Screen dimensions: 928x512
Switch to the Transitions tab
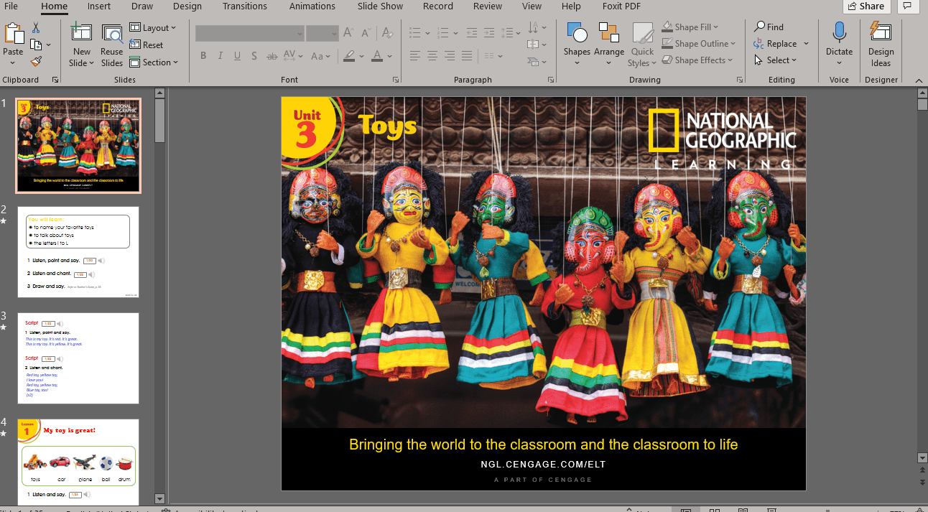244,6
